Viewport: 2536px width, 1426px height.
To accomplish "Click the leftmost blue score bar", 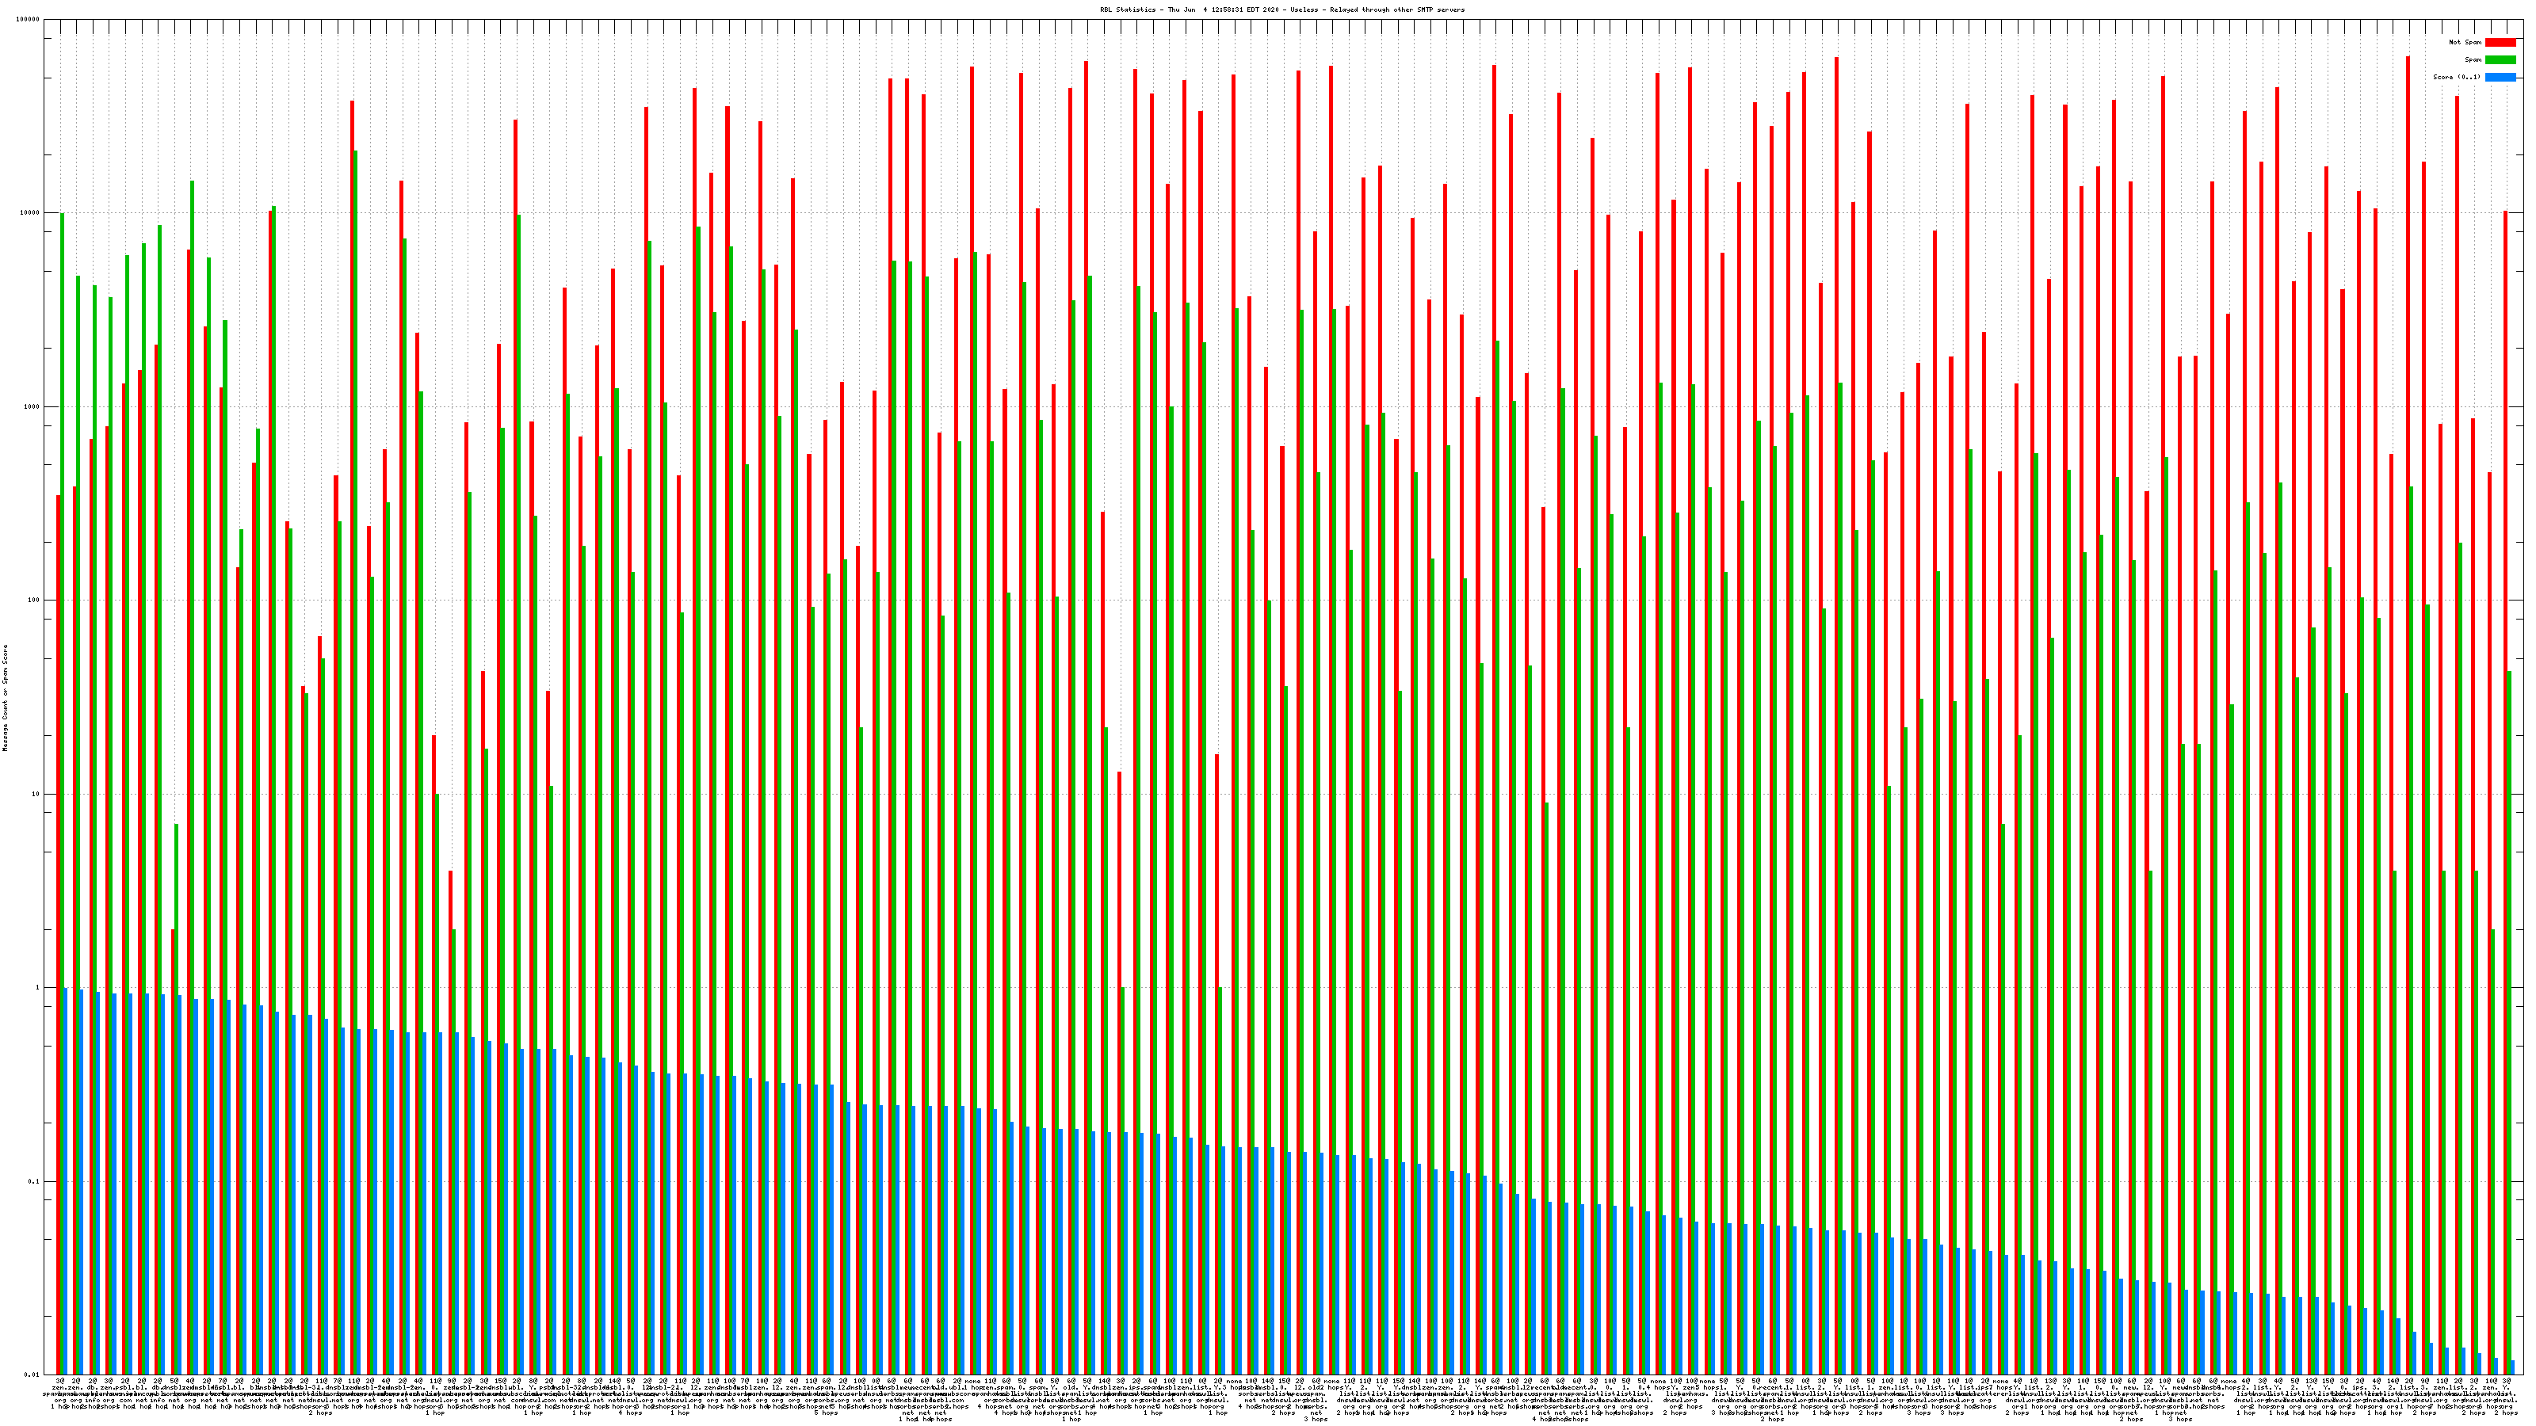I will click(66, 1181).
